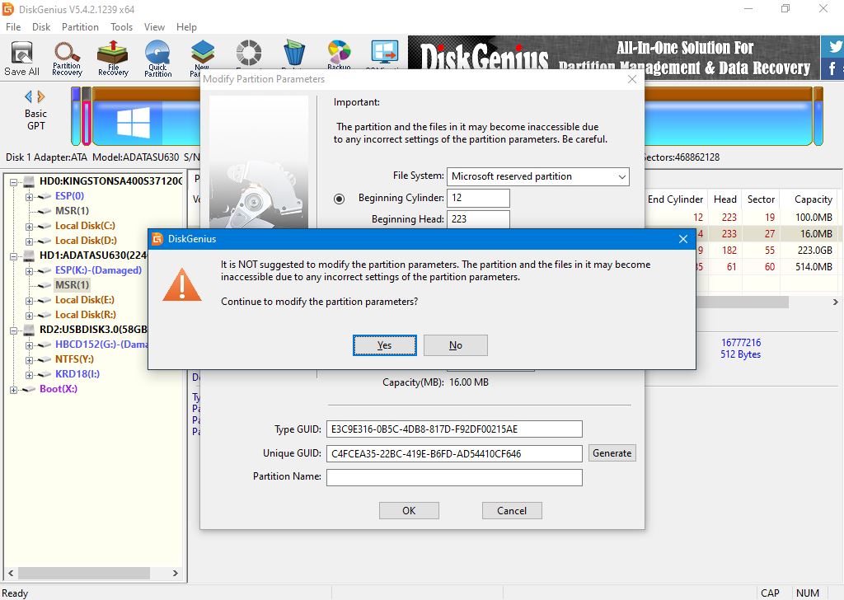Click Generate next to Unique GUID

[612, 453]
